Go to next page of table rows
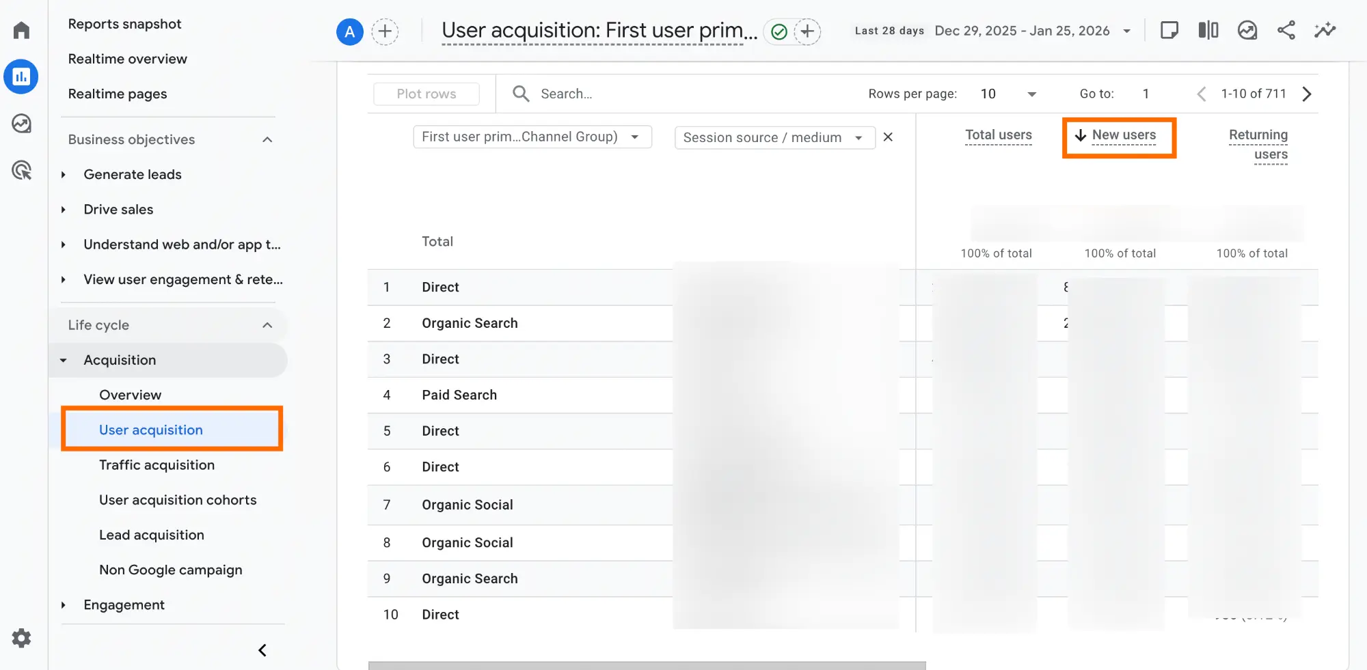 pos(1307,94)
